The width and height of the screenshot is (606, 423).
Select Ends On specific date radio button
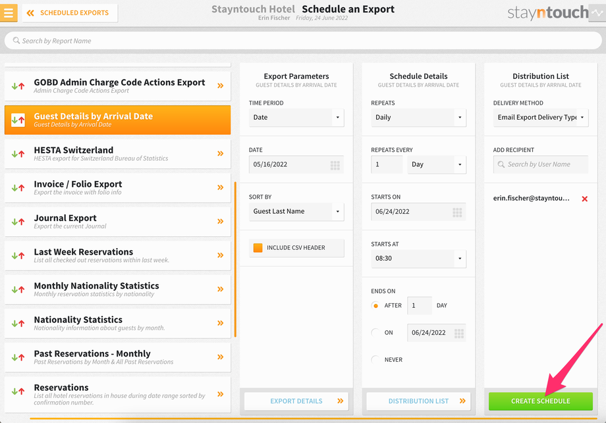375,333
